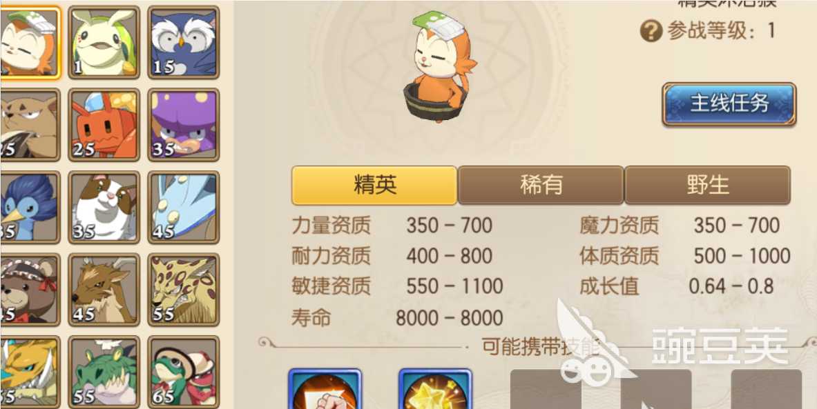Select the level 15 owl pet portrait
This screenshot has height=409, width=817.
tap(184, 42)
